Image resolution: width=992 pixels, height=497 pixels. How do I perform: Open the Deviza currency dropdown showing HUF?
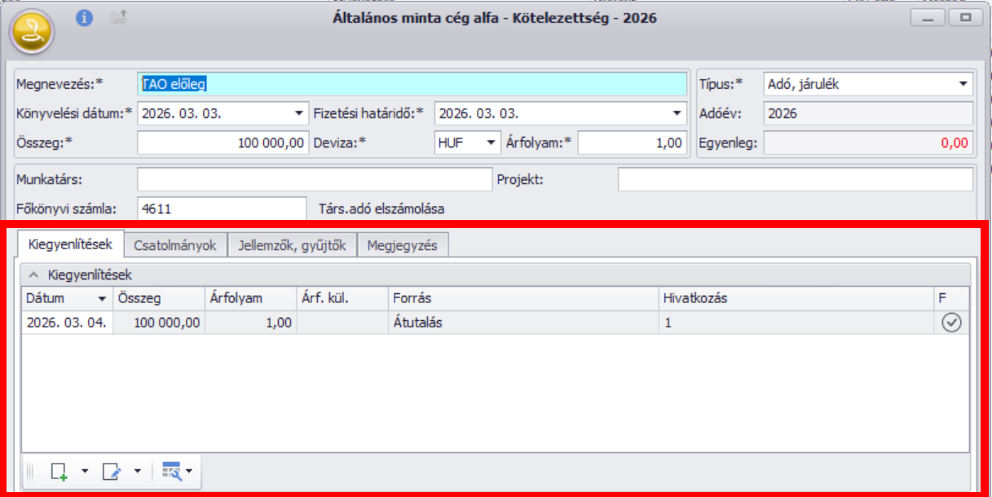(492, 143)
